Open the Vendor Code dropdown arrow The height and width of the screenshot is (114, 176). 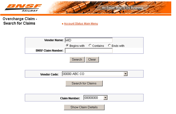[x=125, y=74]
